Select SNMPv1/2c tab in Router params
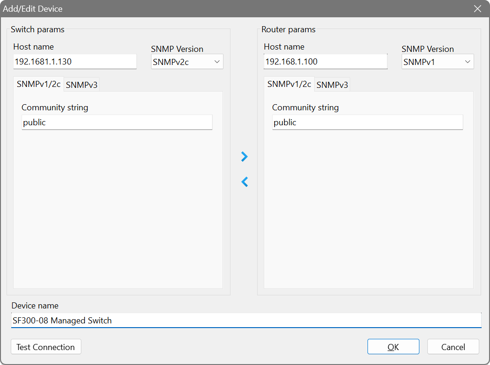 289,84
